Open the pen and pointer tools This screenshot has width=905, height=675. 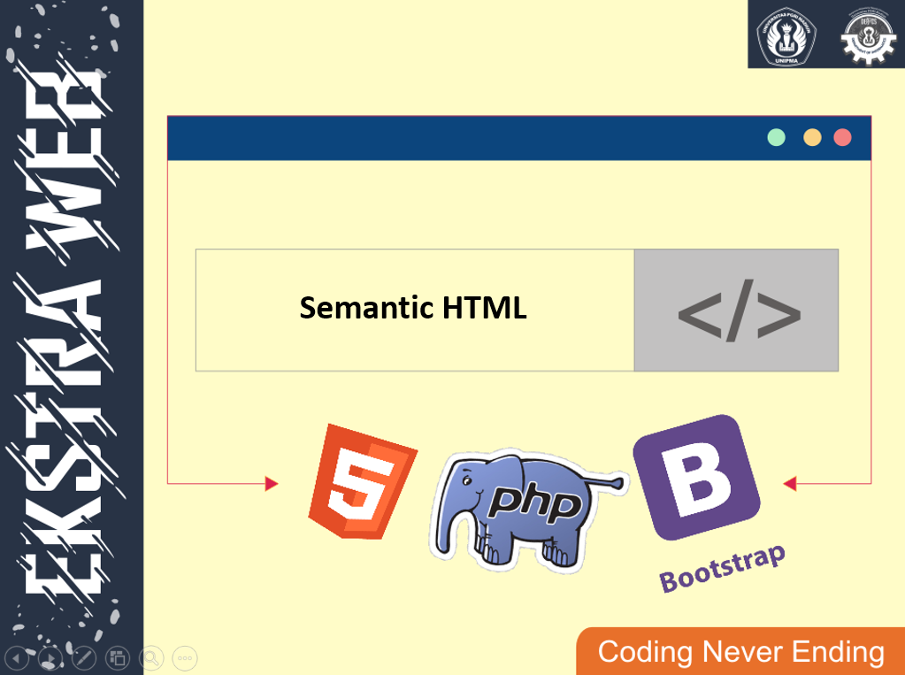[x=84, y=657]
